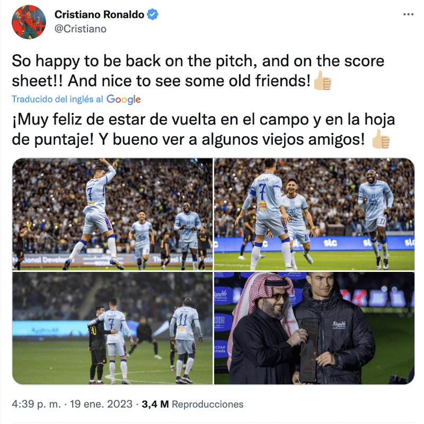424x424 pixels.
Task: Click the original English tweet text
Action: (198, 70)
